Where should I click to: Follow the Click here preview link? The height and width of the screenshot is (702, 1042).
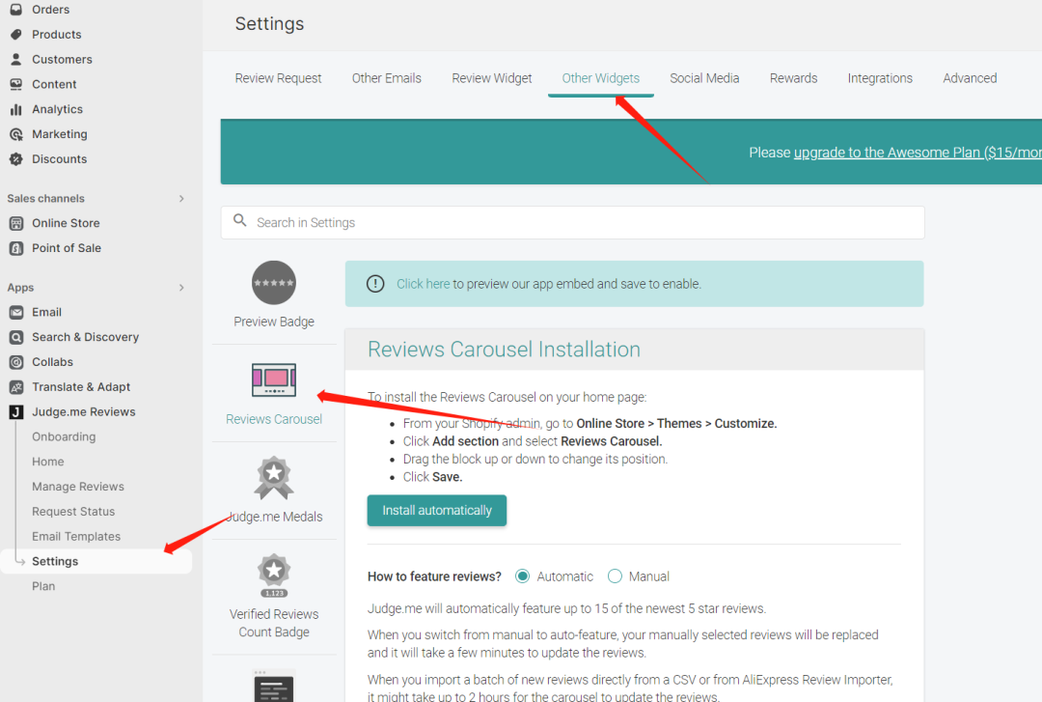click(x=424, y=284)
